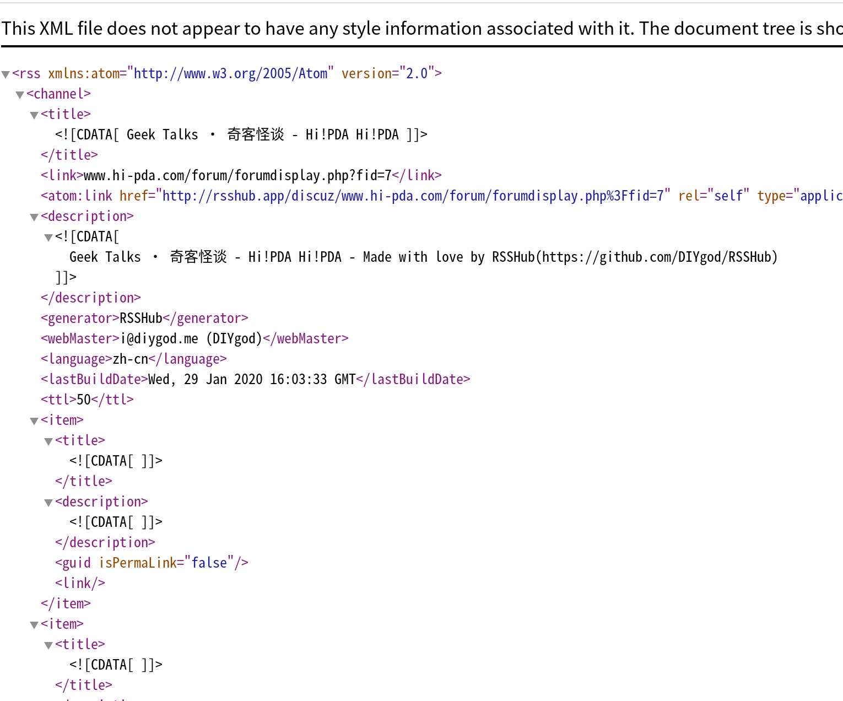Collapse the second item's title element
Viewport: 843px width, 701px height.
tap(48, 645)
